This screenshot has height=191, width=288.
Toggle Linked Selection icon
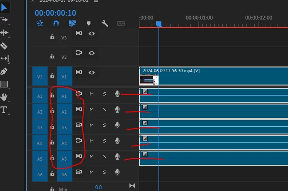[x=72, y=23]
